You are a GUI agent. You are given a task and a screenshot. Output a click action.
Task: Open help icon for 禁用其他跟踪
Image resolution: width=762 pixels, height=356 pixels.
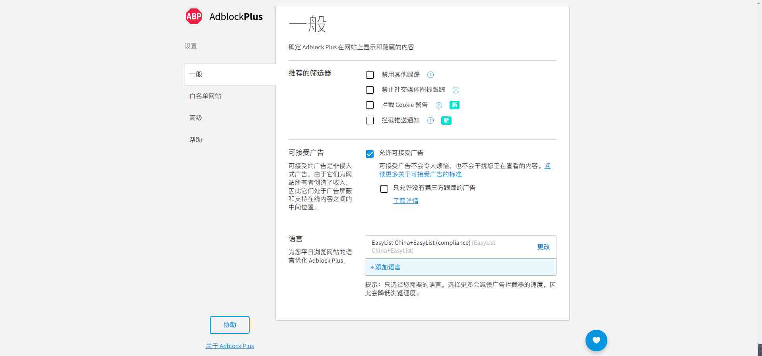click(430, 75)
